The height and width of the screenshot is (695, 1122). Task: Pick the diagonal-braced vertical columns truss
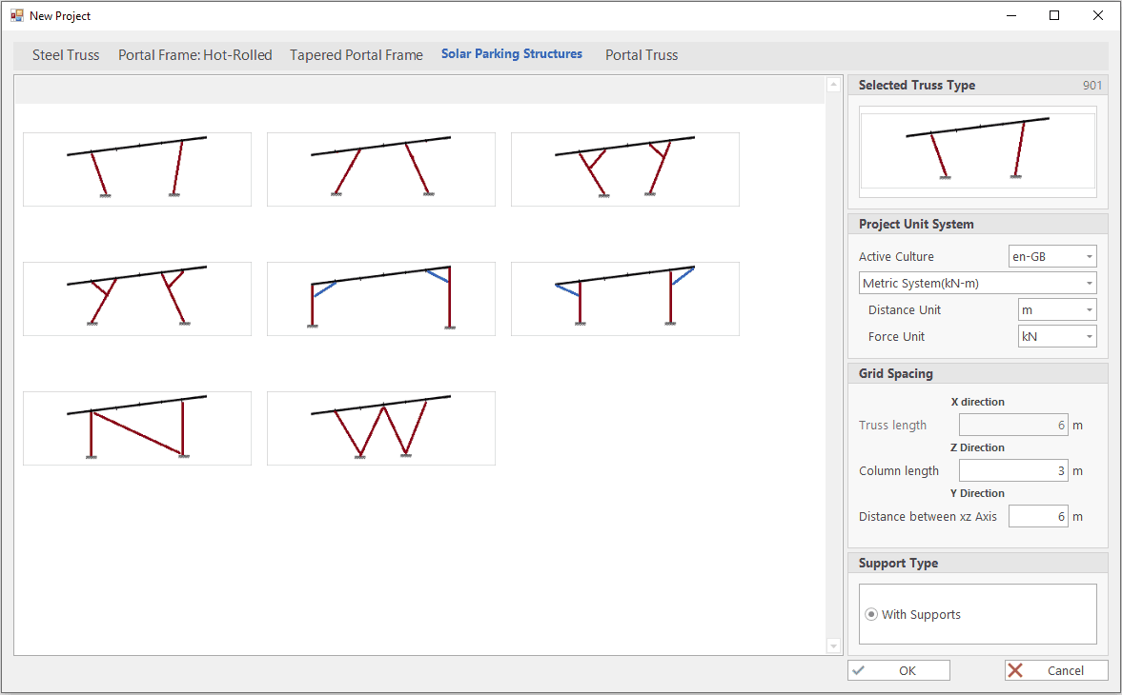tap(137, 427)
